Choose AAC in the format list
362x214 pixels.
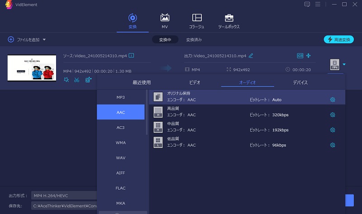[120, 112]
